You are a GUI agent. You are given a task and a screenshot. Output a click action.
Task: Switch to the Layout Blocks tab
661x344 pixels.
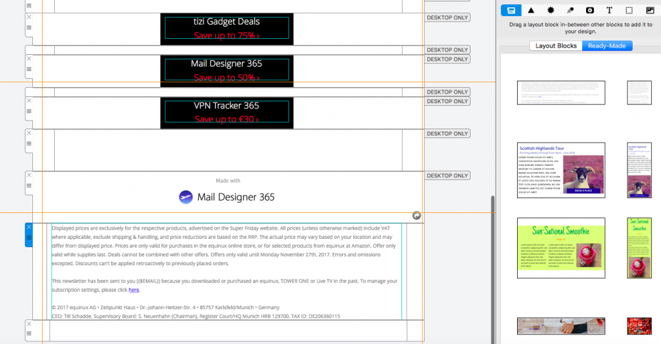pos(556,46)
